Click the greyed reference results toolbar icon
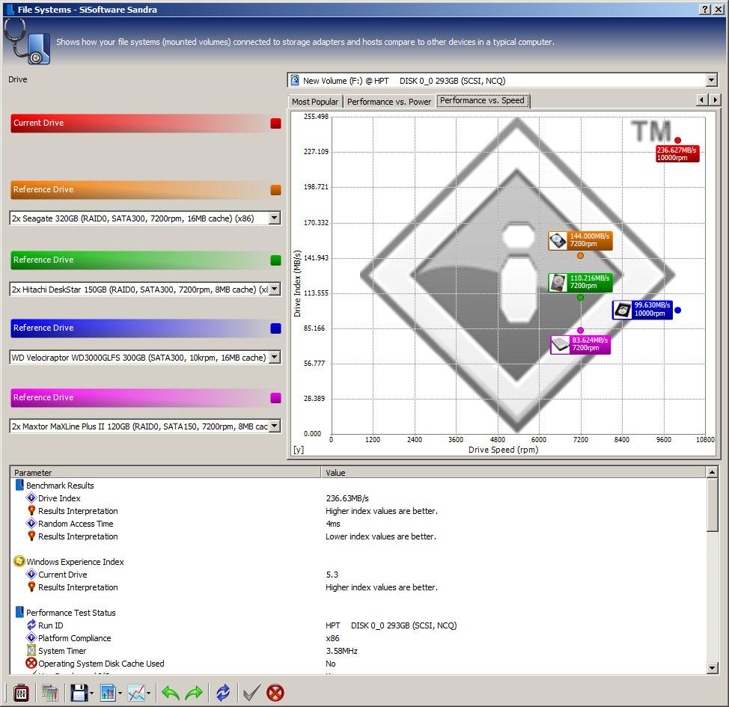The height and width of the screenshot is (707, 729). [49, 693]
